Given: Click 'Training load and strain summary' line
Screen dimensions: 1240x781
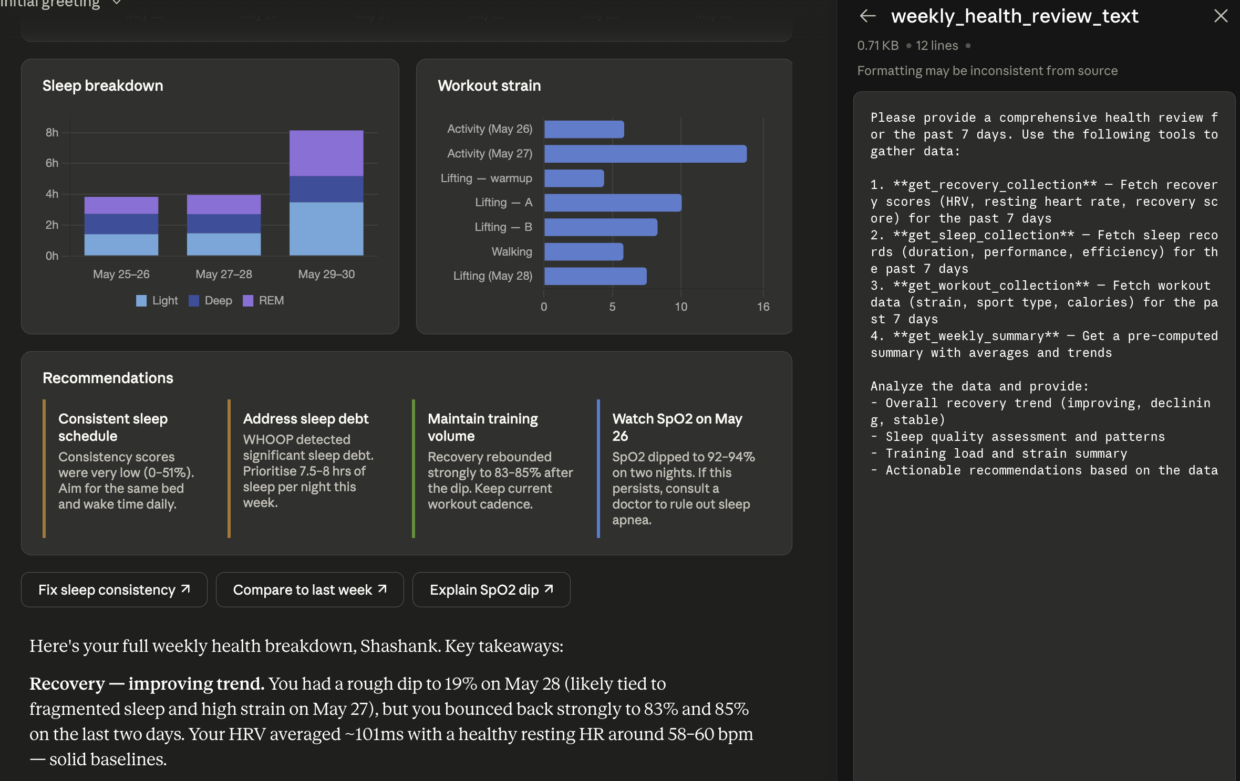Looking at the screenshot, I should (999, 453).
